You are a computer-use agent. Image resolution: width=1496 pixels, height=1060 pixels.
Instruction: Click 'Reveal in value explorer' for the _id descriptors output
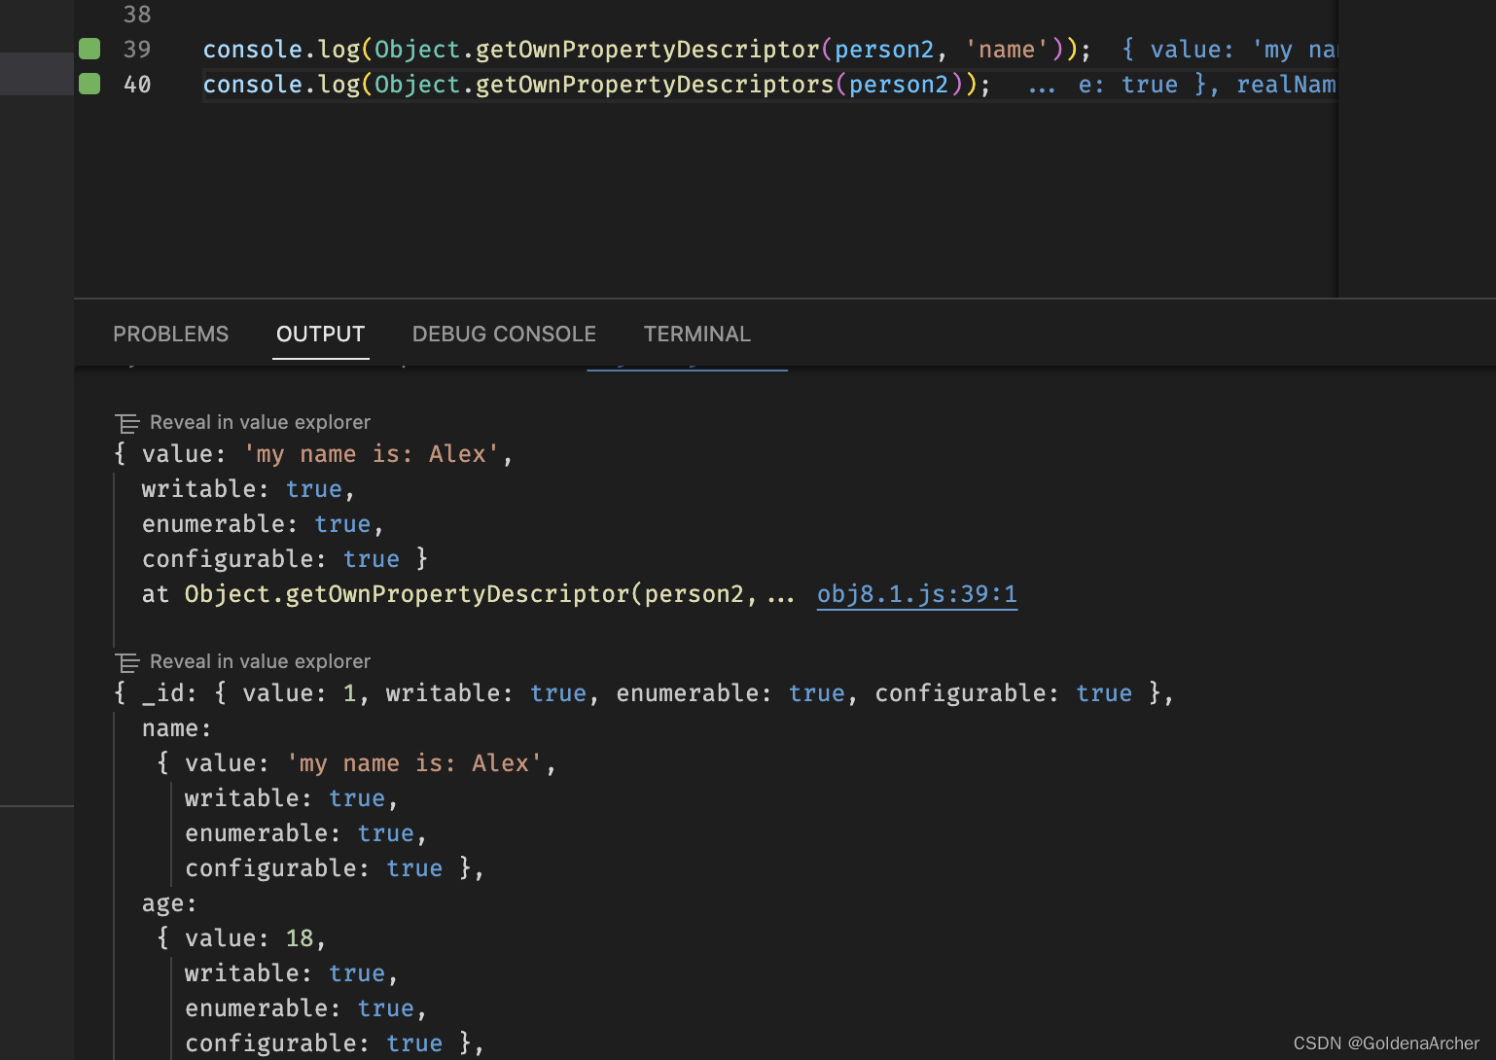tap(260, 661)
